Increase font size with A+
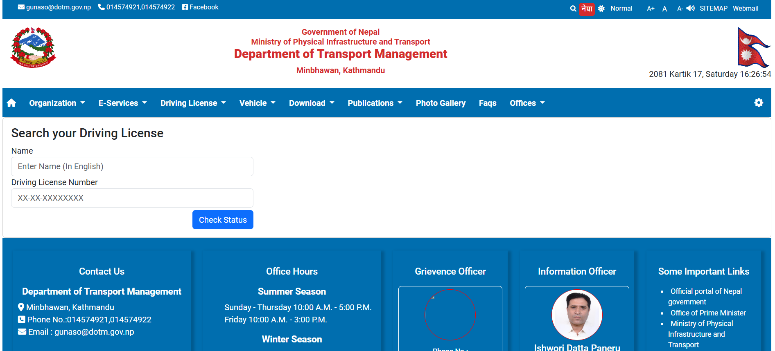This screenshot has height=351, width=775. [x=651, y=9]
